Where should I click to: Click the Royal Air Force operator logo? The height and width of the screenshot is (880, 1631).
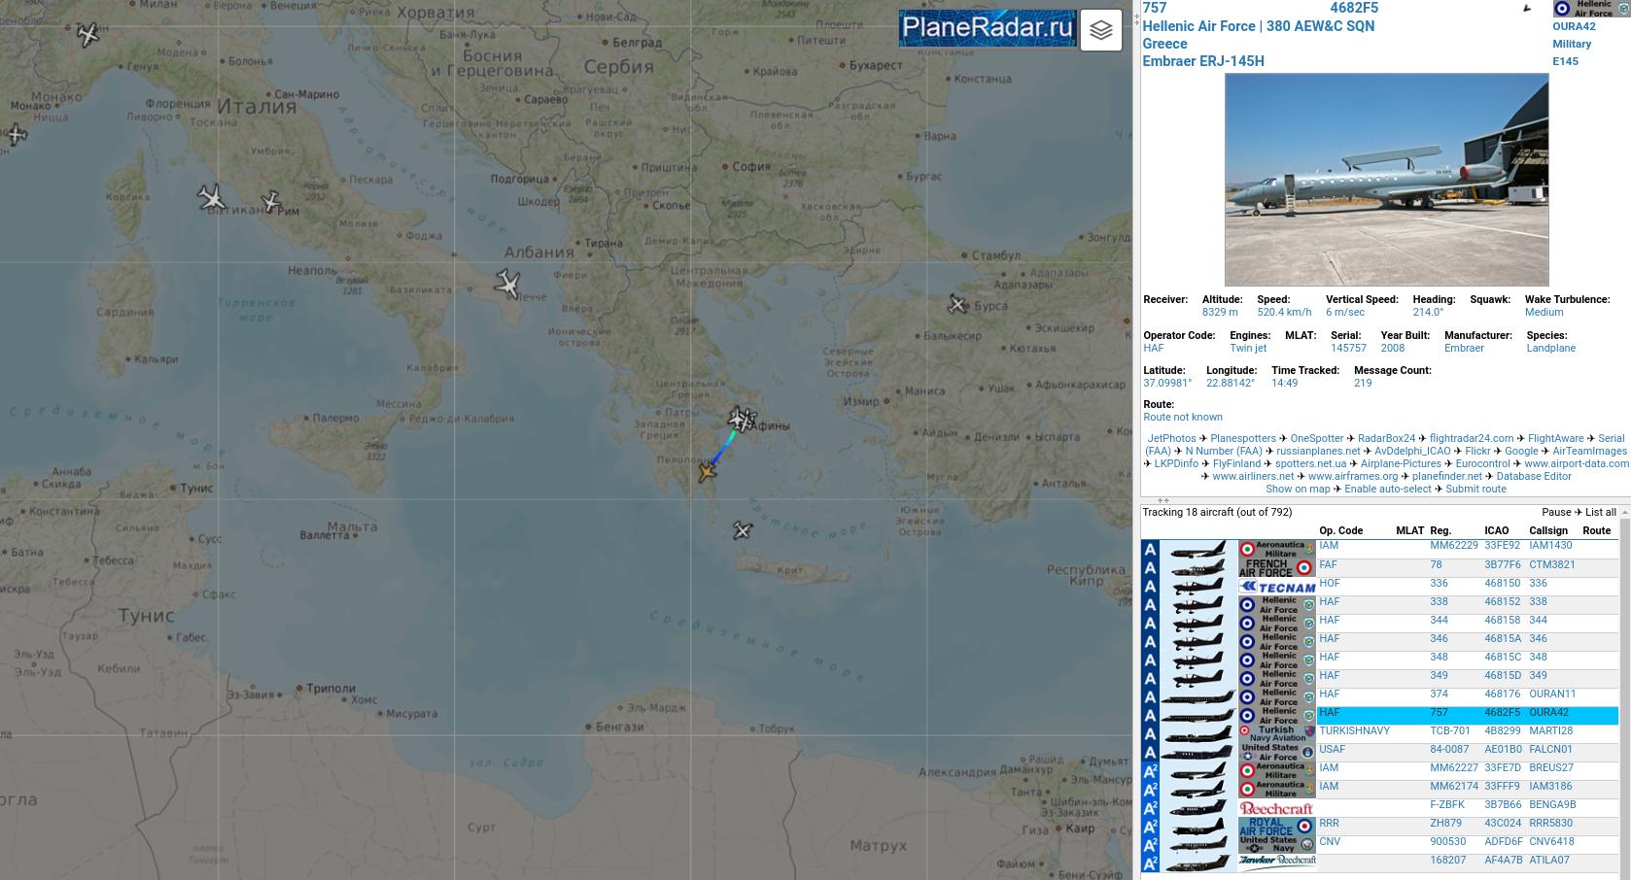click(x=1276, y=827)
